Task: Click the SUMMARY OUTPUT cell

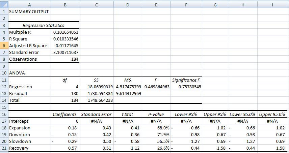Action: 29,11
